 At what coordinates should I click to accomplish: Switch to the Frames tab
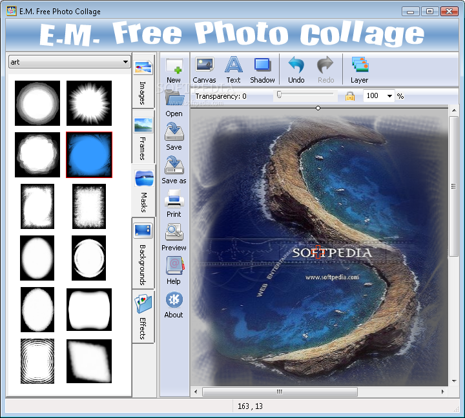coord(143,136)
